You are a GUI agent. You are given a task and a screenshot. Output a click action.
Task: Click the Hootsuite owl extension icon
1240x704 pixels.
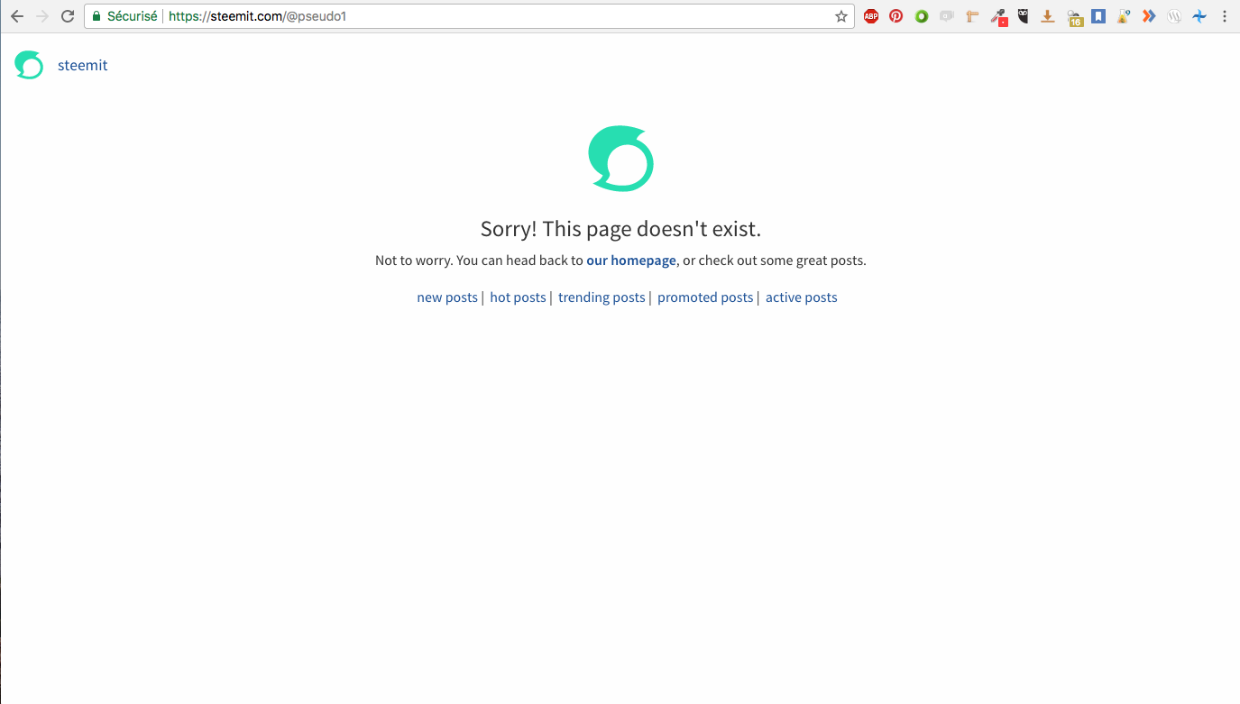point(1023,16)
